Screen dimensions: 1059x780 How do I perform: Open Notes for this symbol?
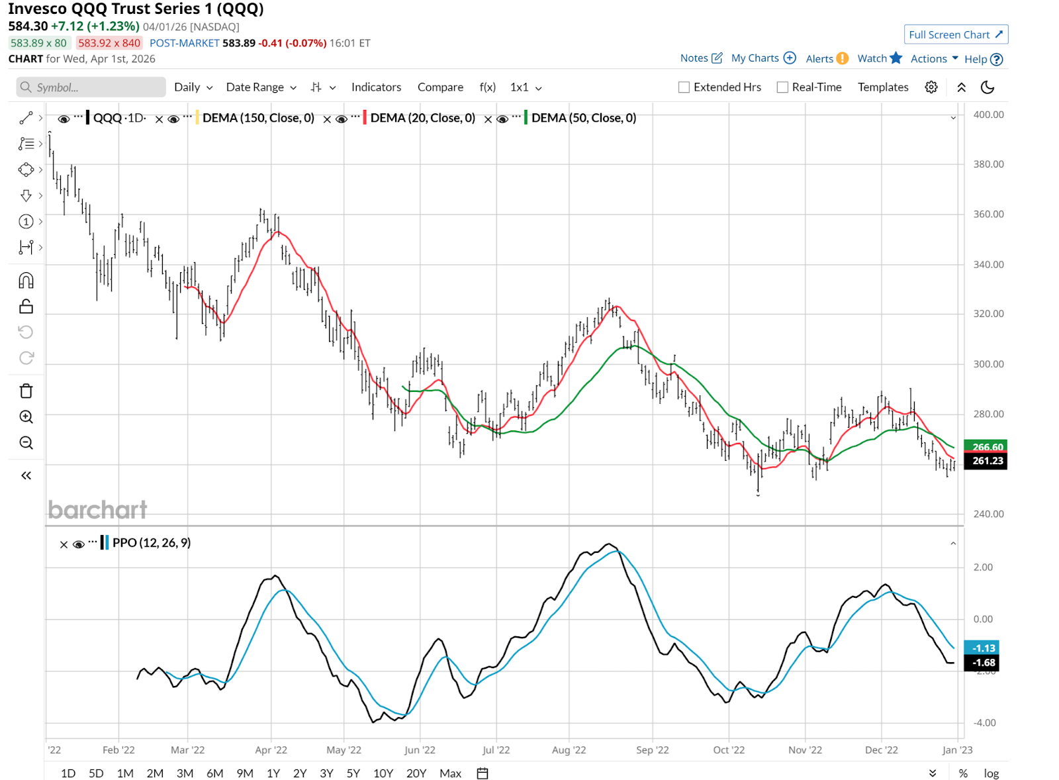pos(701,58)
